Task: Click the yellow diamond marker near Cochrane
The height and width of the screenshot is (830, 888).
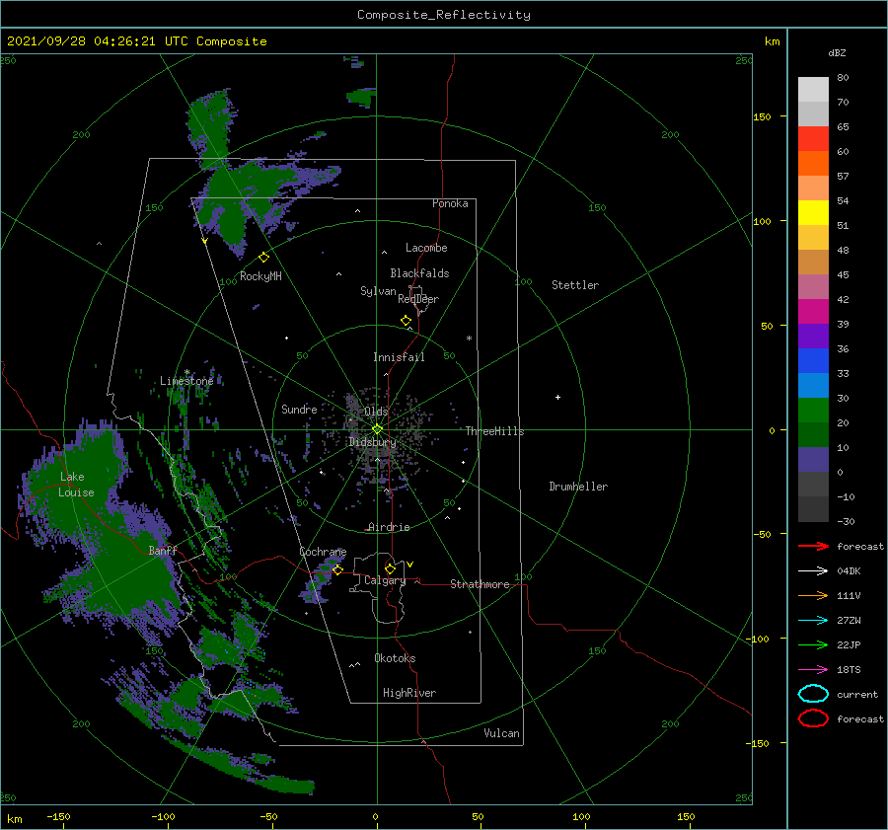Action: click(337, 569)
